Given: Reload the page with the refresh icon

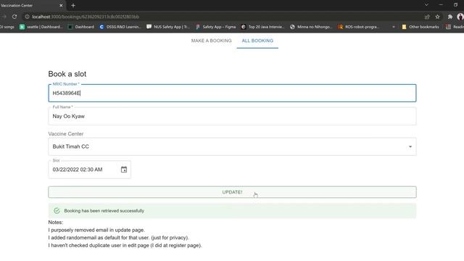Looking at the screenshot, I should pyautogui.click(x=14, y=17).
